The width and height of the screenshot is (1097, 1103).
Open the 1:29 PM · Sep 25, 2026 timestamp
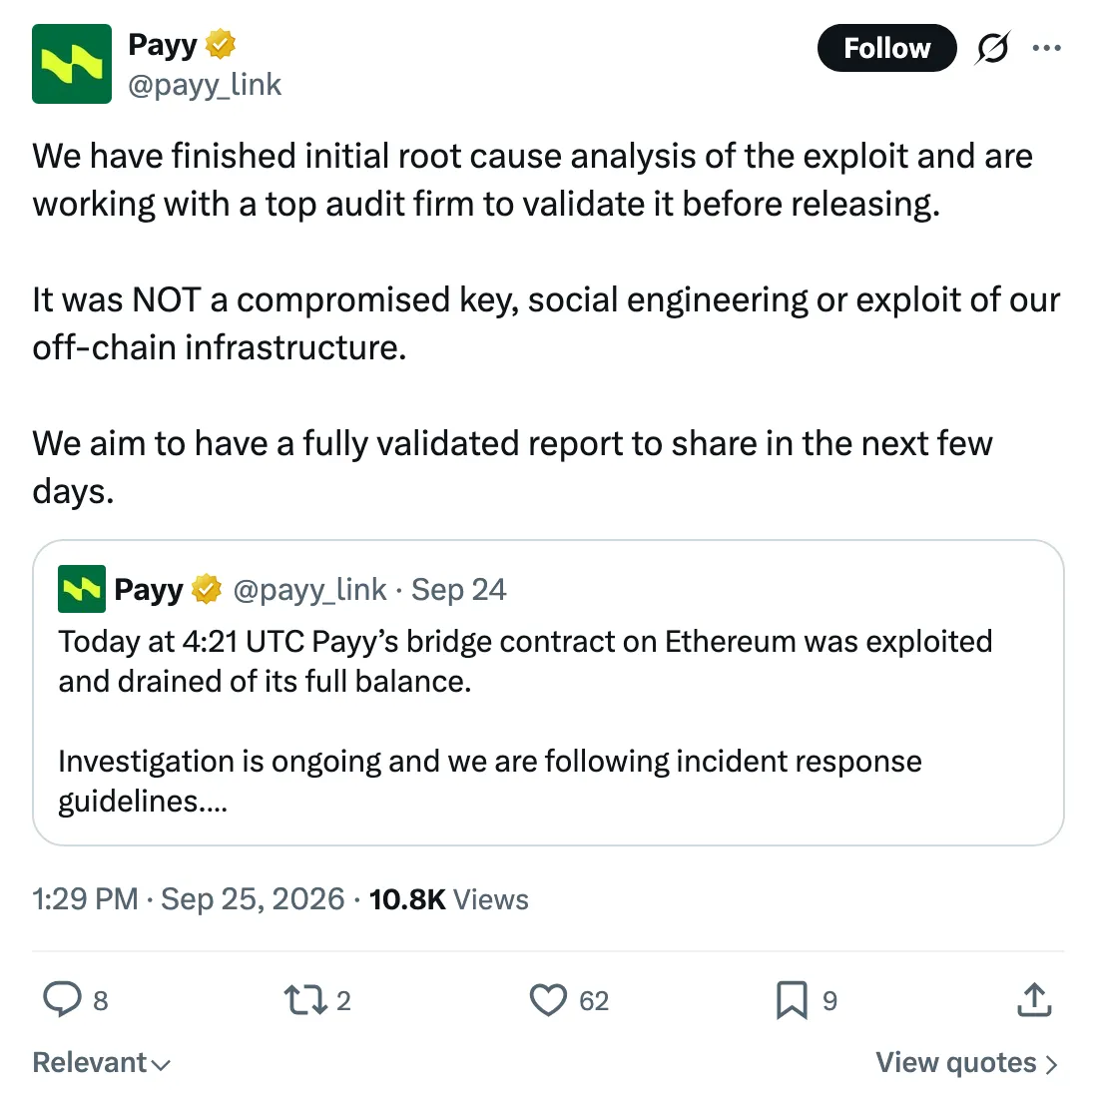point(189,899)
